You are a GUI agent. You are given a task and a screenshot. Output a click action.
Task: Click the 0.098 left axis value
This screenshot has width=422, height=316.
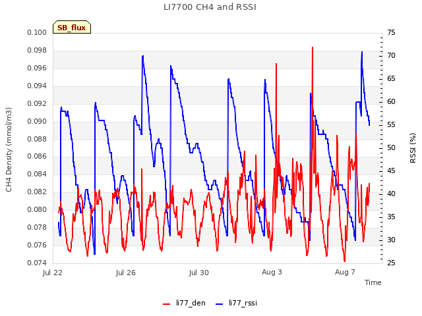click(x=37, y=51)
